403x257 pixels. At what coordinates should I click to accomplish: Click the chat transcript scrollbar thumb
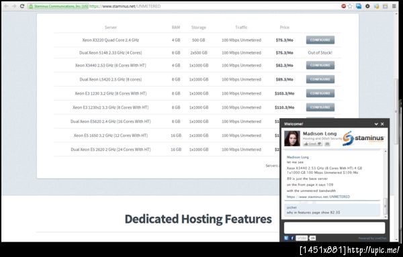tap(386, 206)
